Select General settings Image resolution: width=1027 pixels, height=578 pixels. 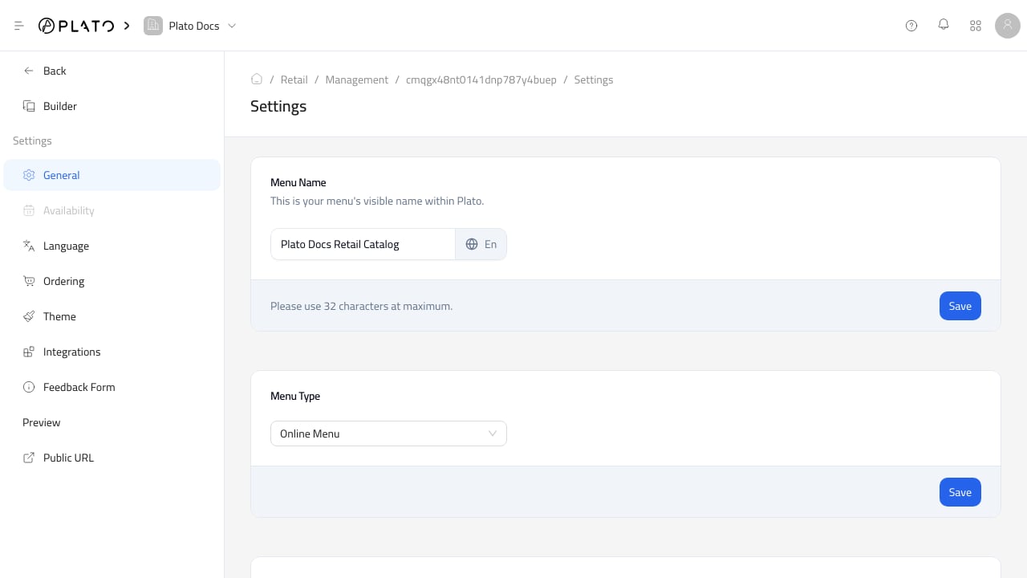click(112, 175)
